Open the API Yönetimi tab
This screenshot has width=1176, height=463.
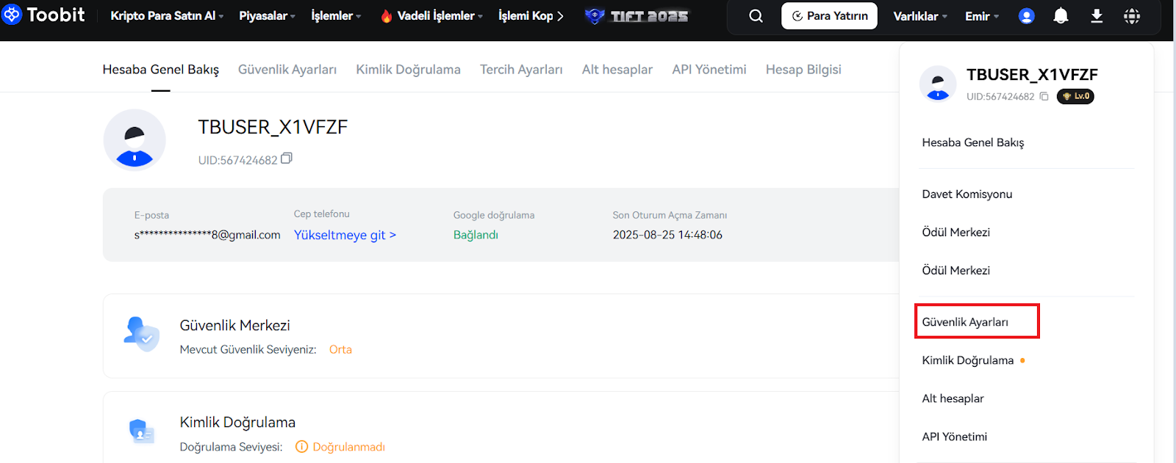tap(709, 70)
